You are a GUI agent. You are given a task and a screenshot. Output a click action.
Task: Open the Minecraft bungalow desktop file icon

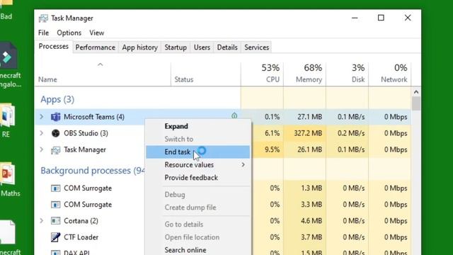pos(8,56)
